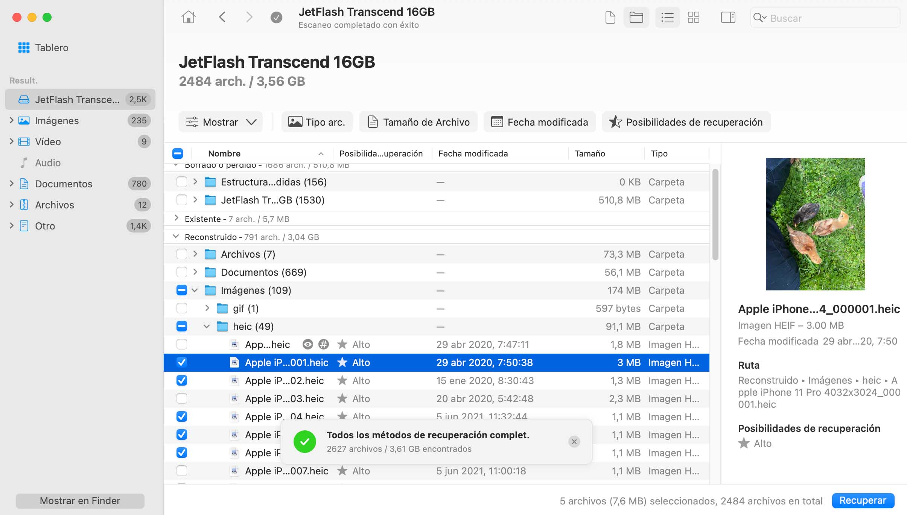Screen dimensions: 907x515
Task: Filter by Fecha modificada
Action: pos(539,122)
